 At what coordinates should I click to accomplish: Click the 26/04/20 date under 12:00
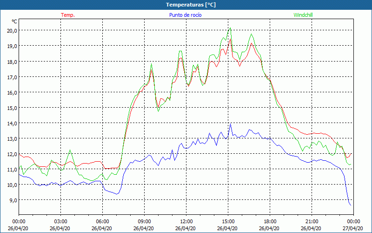pyautogui.click(x=186, y=228)
